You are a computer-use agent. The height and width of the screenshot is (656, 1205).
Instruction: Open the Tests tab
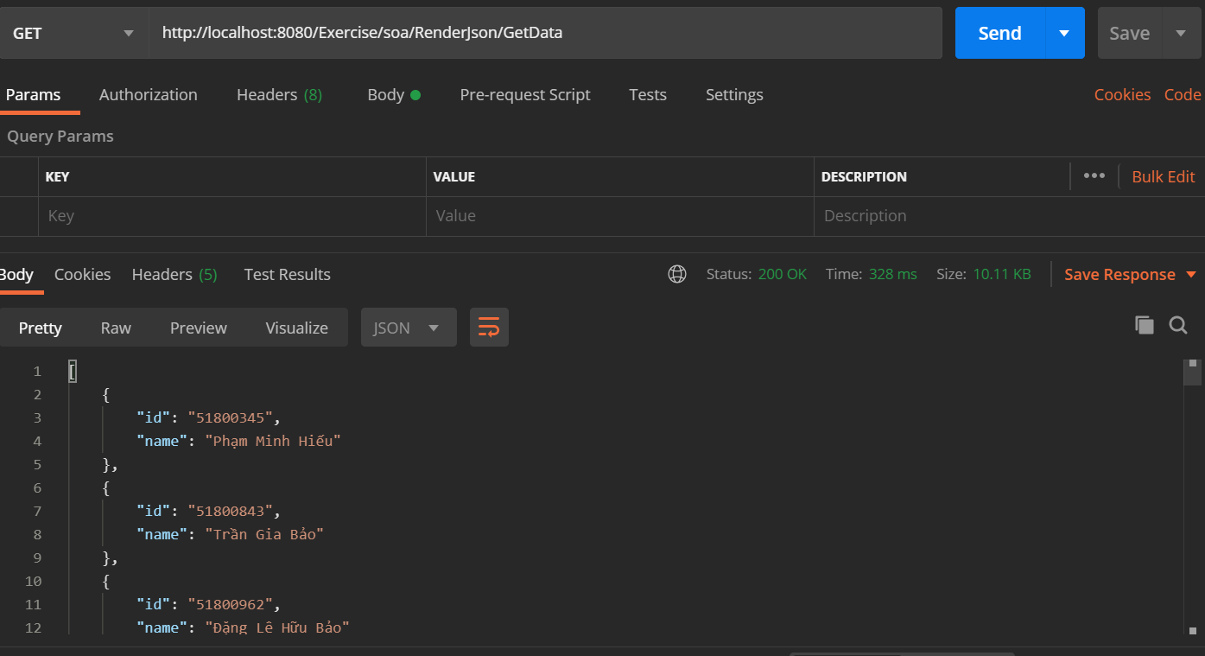pyautogui.click(x=647, y=94)
